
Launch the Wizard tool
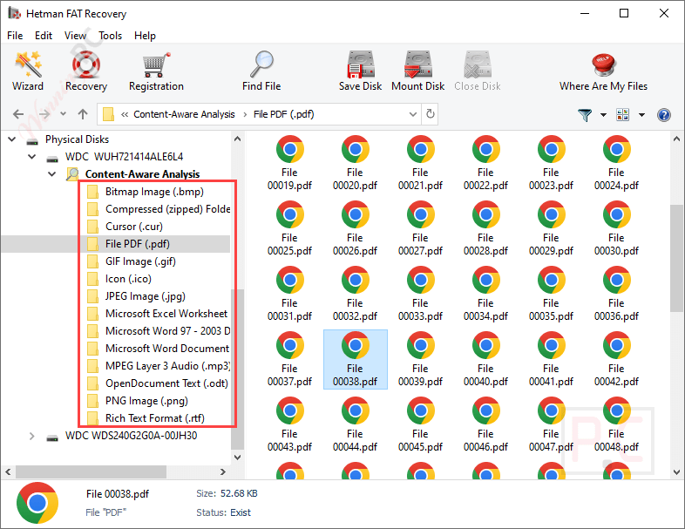pyautogui.click(x=28, y=71)
